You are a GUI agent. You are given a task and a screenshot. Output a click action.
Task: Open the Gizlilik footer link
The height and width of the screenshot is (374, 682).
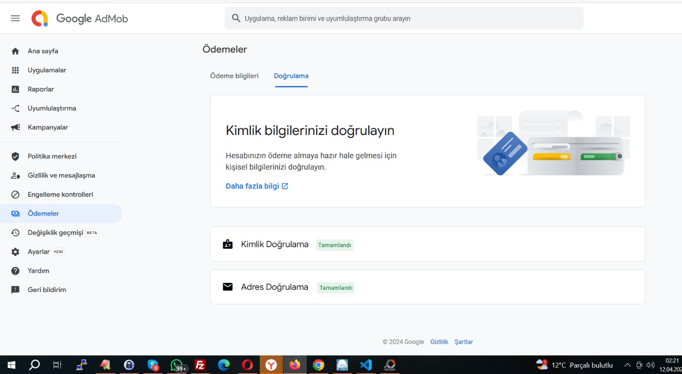[439, 342]
